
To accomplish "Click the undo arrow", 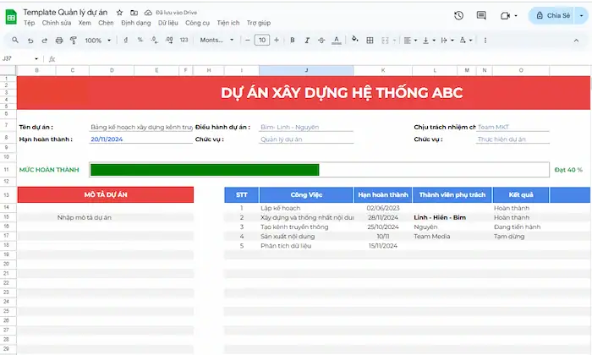I will [x=30, y=40].
